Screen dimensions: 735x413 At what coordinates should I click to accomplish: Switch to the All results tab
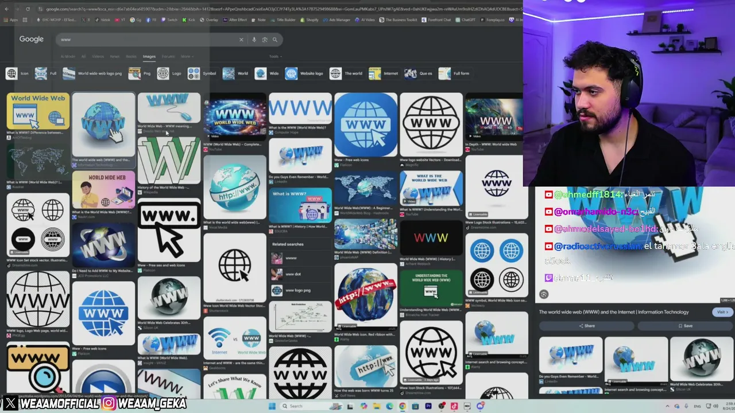click(x=83, y=56)
